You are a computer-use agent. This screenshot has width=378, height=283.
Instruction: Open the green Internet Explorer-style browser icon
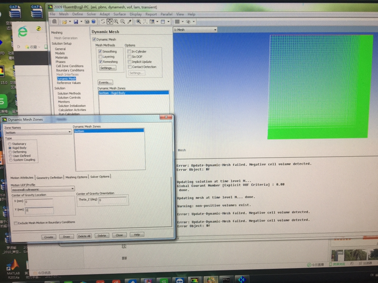[23, 32]
